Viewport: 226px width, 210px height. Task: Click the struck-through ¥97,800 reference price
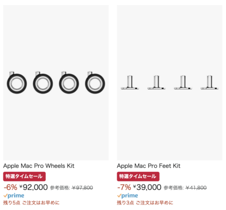pos(82,188)
